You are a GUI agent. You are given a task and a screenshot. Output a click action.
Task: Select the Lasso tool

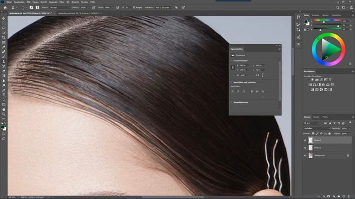pos(4,28)
